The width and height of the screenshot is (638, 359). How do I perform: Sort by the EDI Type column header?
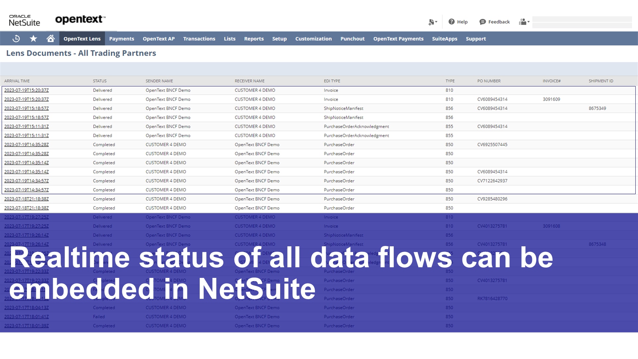(332, 81)
